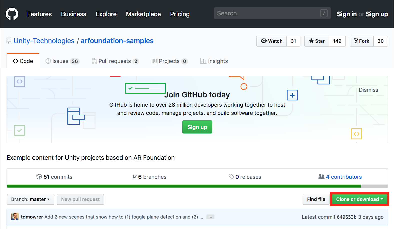Open the arfoundation-samples repository link
Viewport: 400px width, 229px height.
pos(117,41)
